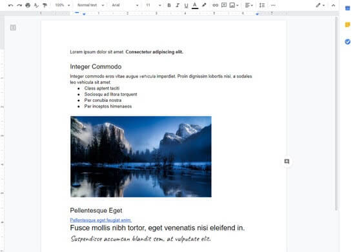The width and height of the screenshot is (355, 252).
Task: Add a comment using toolbar comment icon
Action: [x=224, y=5]
